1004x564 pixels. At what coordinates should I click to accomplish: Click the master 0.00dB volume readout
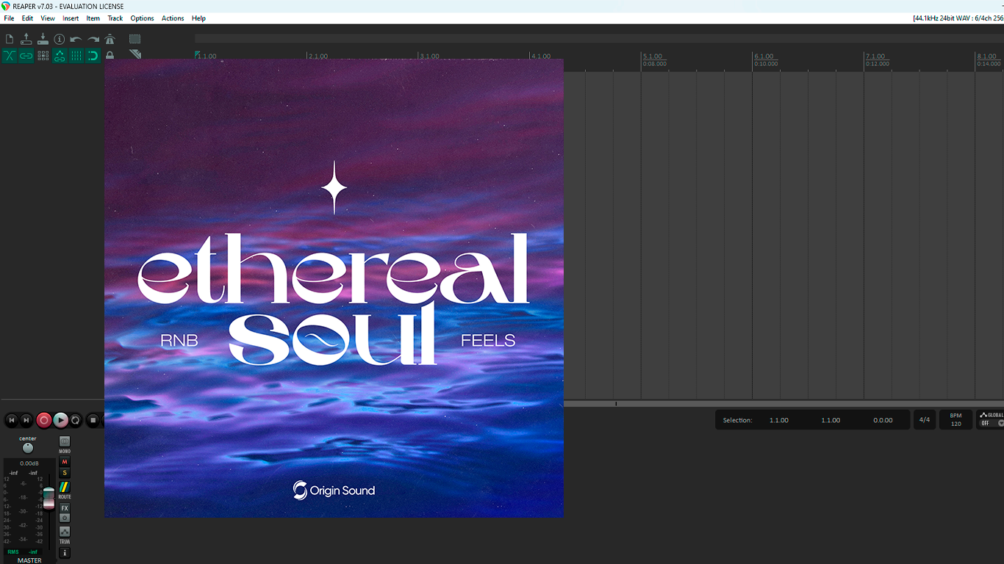tap(29, 463)
